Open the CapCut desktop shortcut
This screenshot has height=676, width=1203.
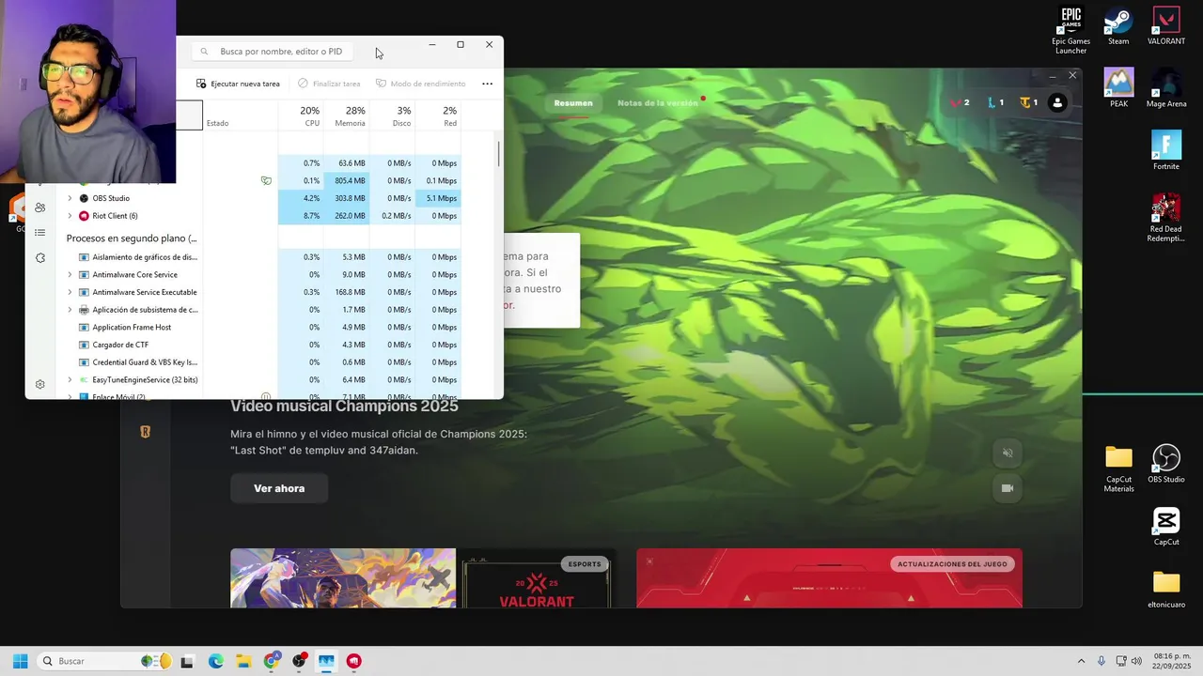click(1166, 527)
